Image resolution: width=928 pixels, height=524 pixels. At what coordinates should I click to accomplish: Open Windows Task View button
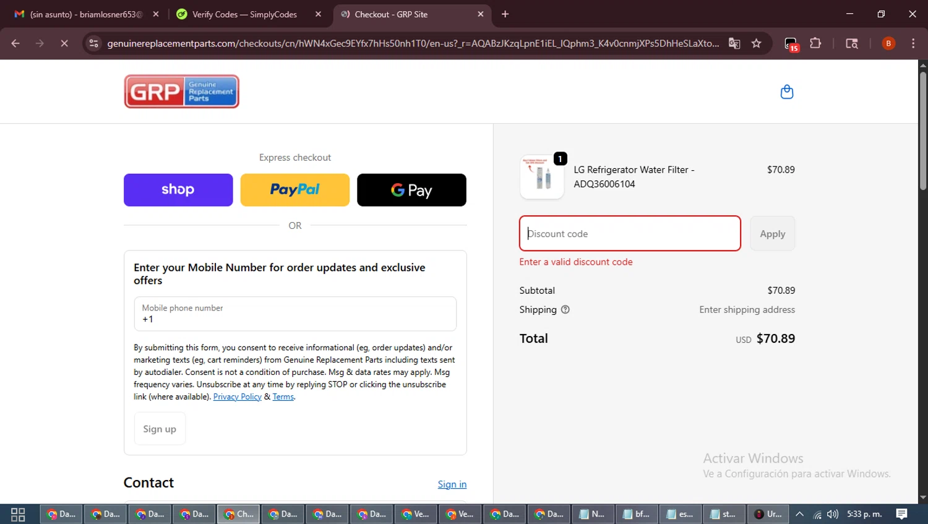(18, 514)
